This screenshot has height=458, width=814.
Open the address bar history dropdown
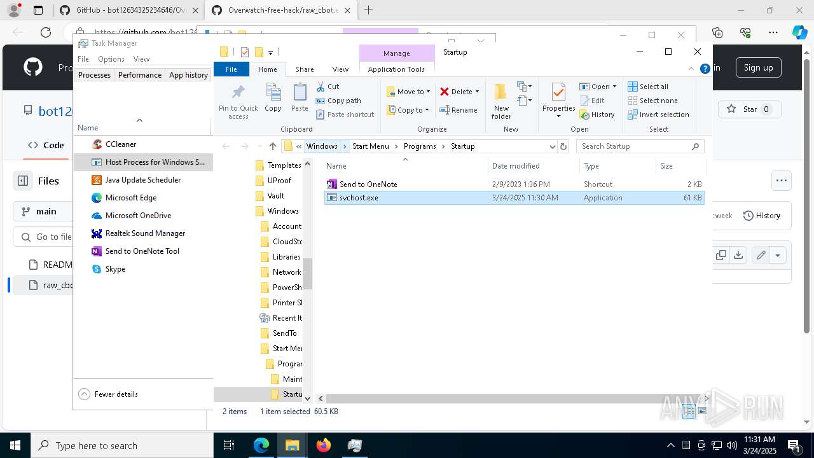tap(552, 146)
